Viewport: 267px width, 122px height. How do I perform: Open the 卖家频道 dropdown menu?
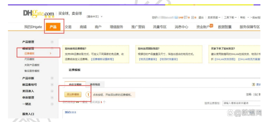214,18
